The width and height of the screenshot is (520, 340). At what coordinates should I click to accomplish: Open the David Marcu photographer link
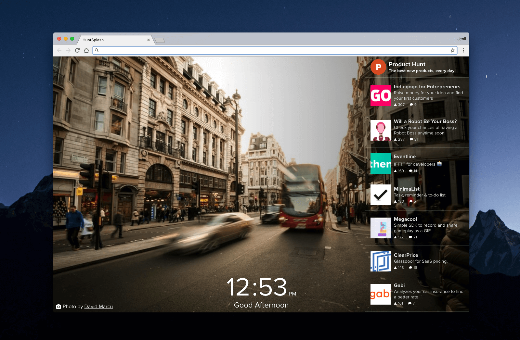tap(98, 307)
